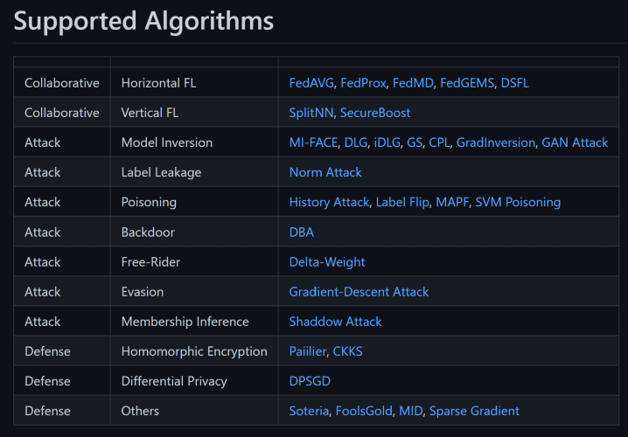Open the GAN Attack link
Image resolution: width=628 pixels, height=437 pixels.
(575, 142)
